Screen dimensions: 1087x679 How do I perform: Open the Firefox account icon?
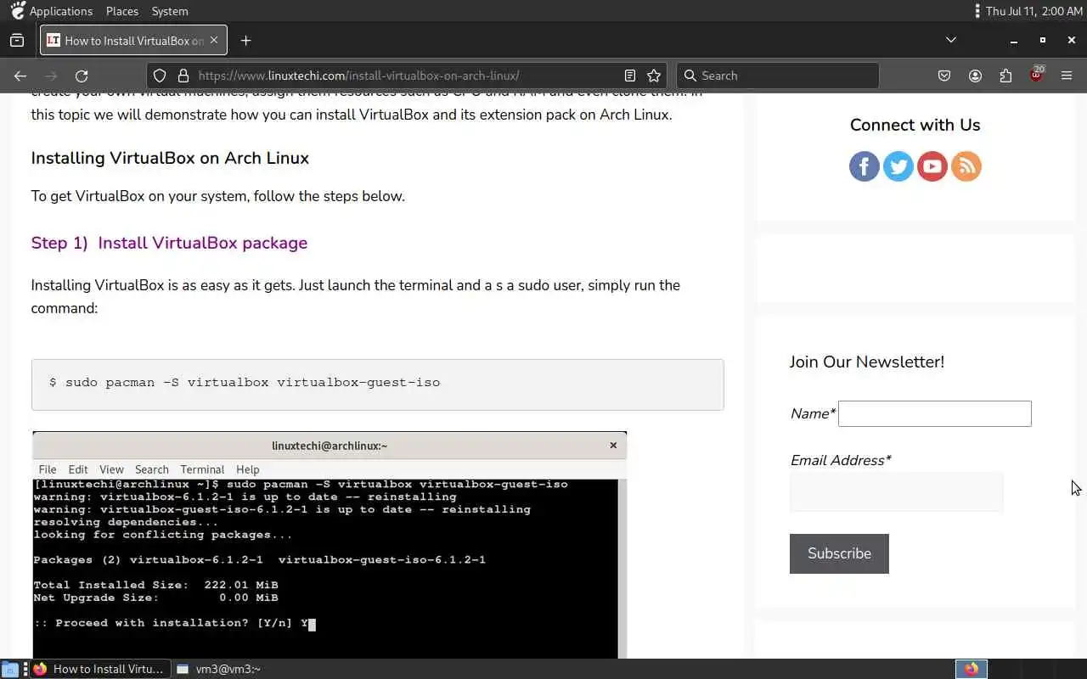tap(975, 76)
